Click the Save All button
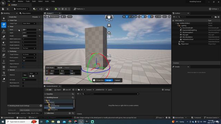This screenshot has height=124, width=221. (67, 90)
